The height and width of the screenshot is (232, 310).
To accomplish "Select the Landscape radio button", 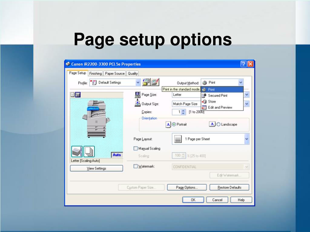I will [219, 124].
